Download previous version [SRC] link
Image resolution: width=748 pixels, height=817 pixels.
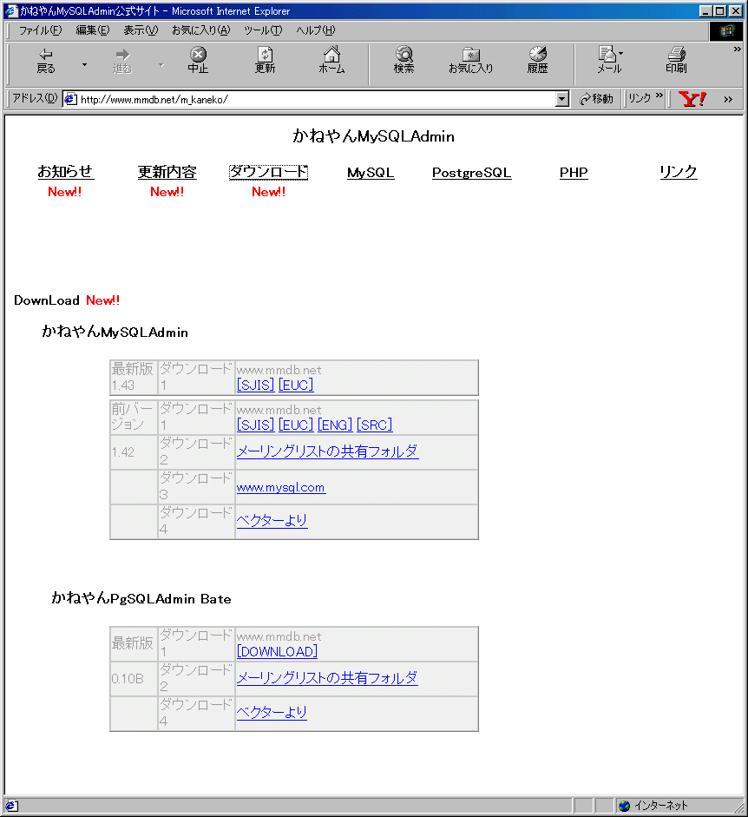tap(375, 425)
